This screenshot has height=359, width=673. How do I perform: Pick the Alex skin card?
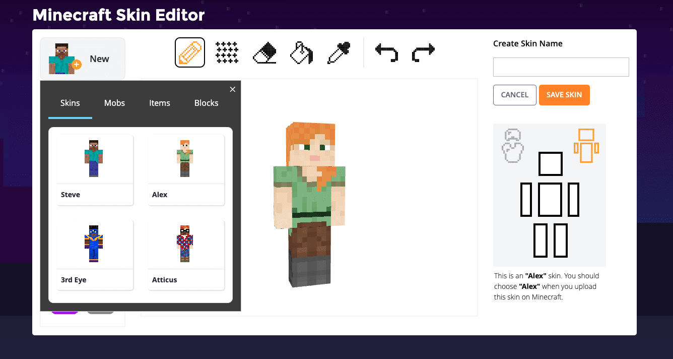(x=186, y=170)
